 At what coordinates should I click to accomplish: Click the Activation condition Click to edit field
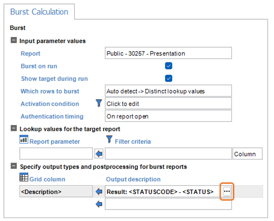[x=168, y=104]
